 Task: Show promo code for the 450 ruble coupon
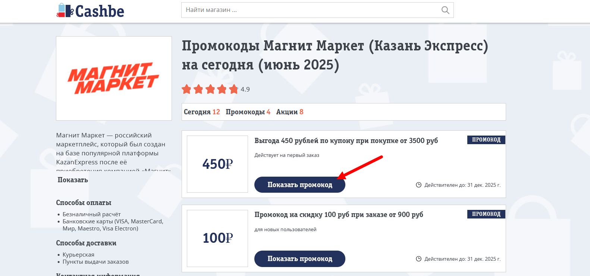[x=300, y=185]
